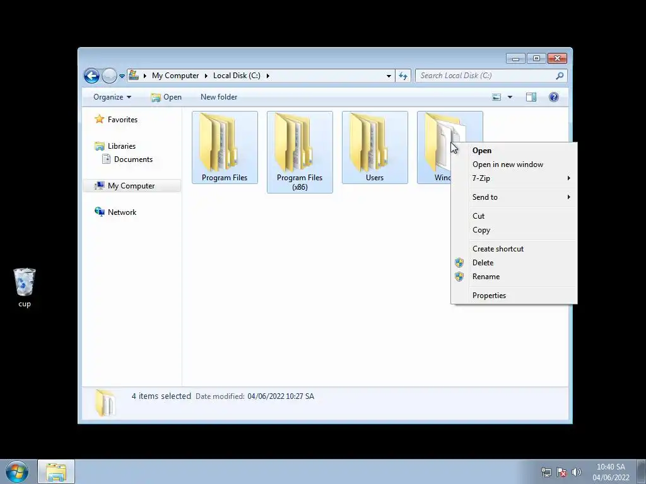Viewport: 646px width, 484px height.
Task: Click the computer icon in address bar
Action: coord(134,76)
